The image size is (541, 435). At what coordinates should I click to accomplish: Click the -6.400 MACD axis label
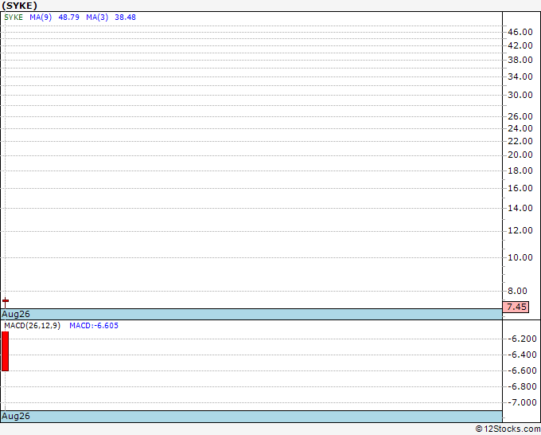[x=523, y=355]
